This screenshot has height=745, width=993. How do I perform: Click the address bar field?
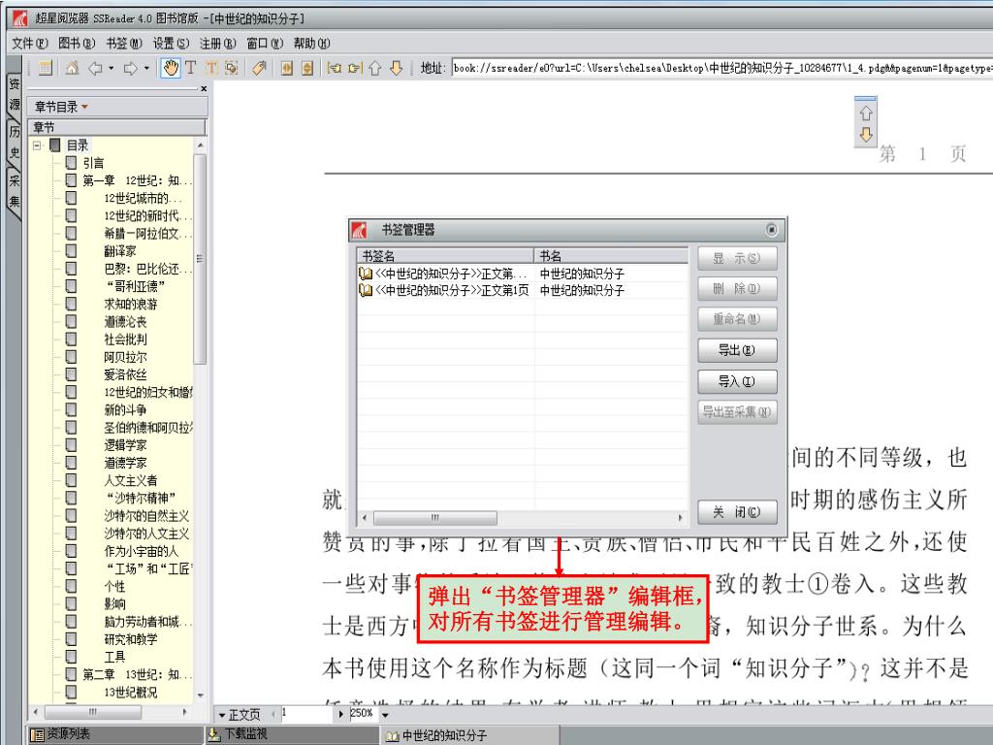[x=721, y=68]
